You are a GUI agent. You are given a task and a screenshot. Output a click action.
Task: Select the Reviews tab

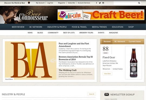(107, 41)
